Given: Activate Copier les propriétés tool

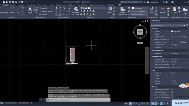Looking at the screenshot, I should pos(123,11).
